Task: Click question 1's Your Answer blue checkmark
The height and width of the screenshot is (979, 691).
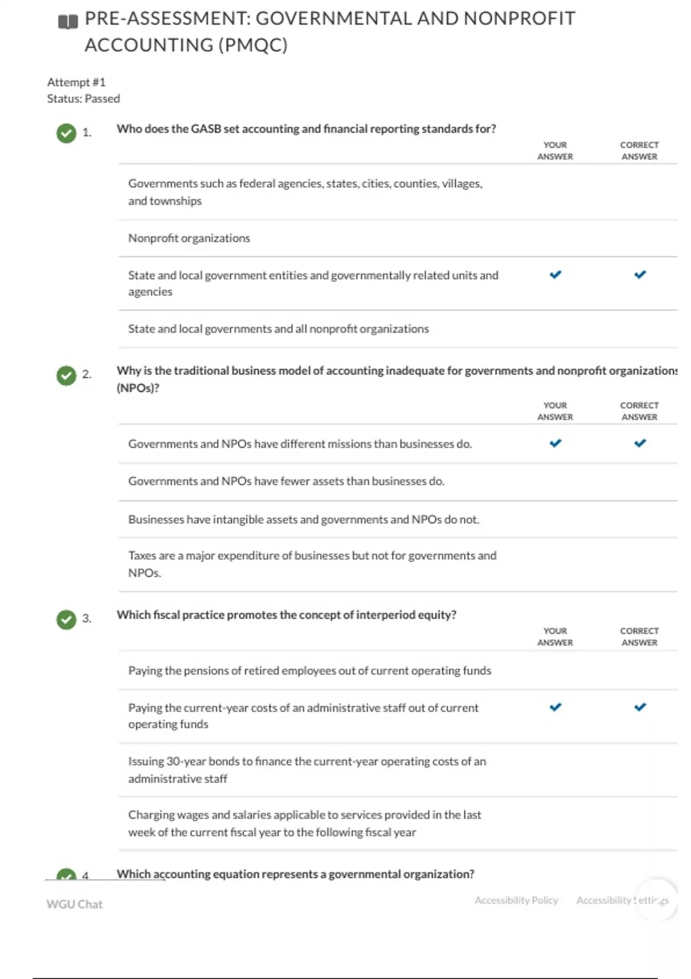Action: (555, 275)
